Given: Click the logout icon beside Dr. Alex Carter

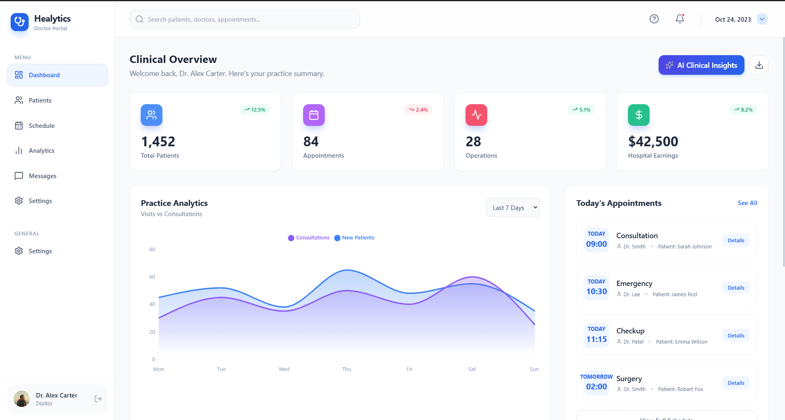Looking at the screenshot, I should (x=98, y=399).
